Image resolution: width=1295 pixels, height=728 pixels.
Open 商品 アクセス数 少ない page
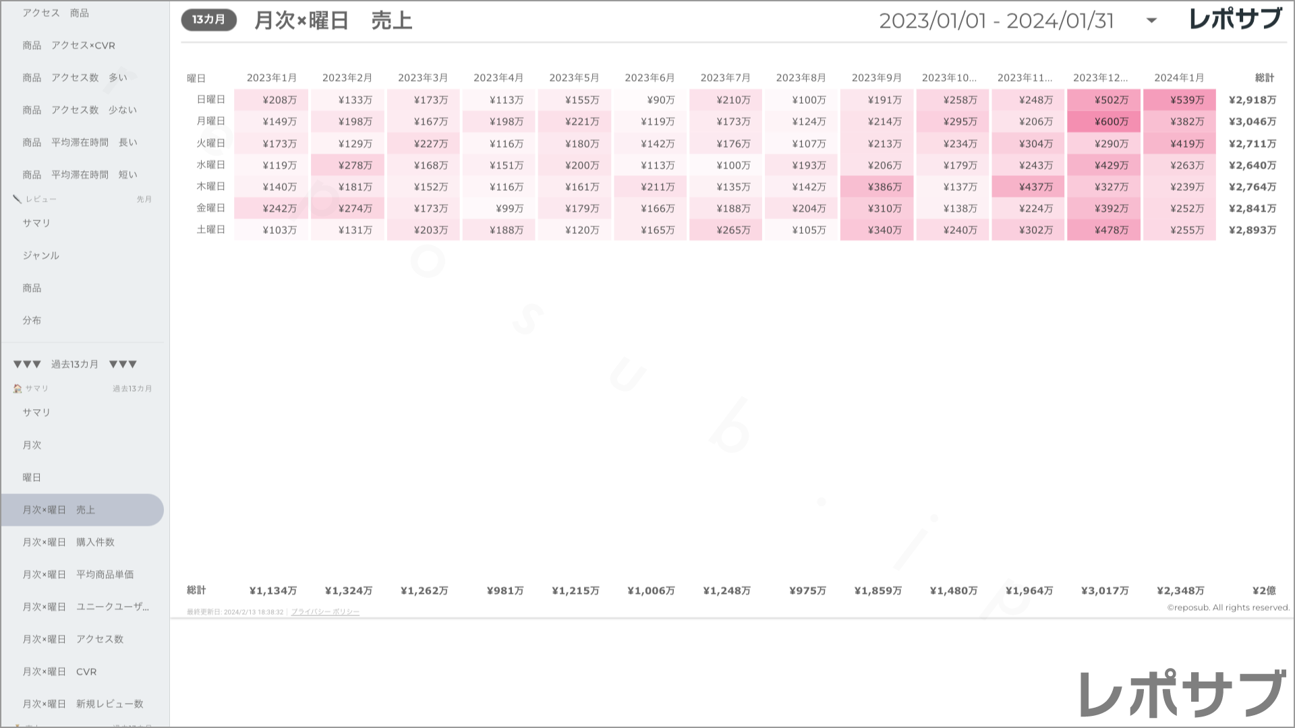pyautogui.click(x=80, y=110)
